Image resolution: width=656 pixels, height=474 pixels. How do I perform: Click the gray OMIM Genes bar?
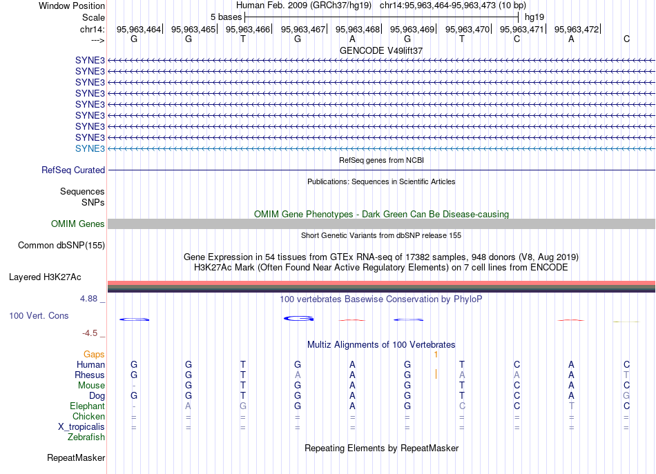click(381, 224)
